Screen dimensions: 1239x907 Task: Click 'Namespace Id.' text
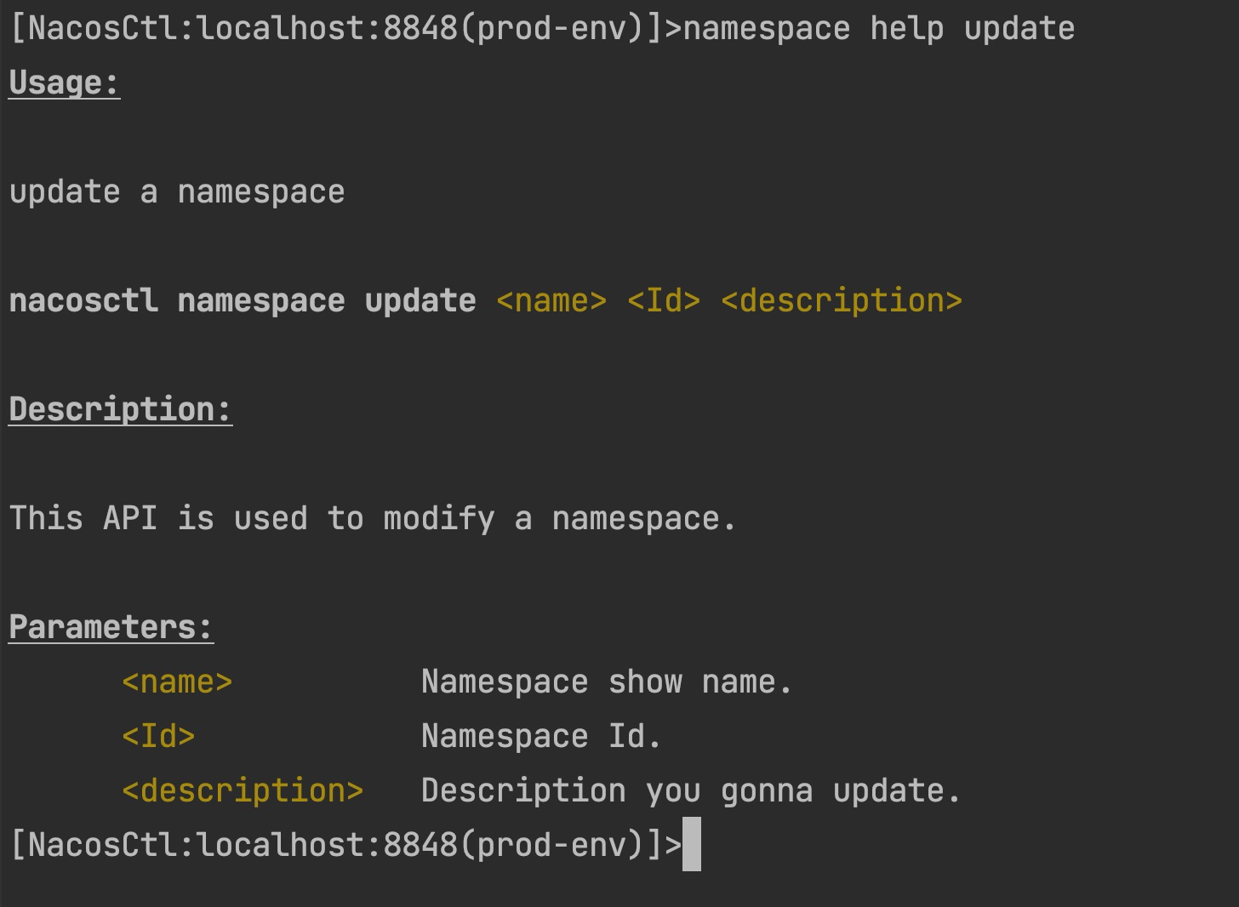[x=541, y=737]
